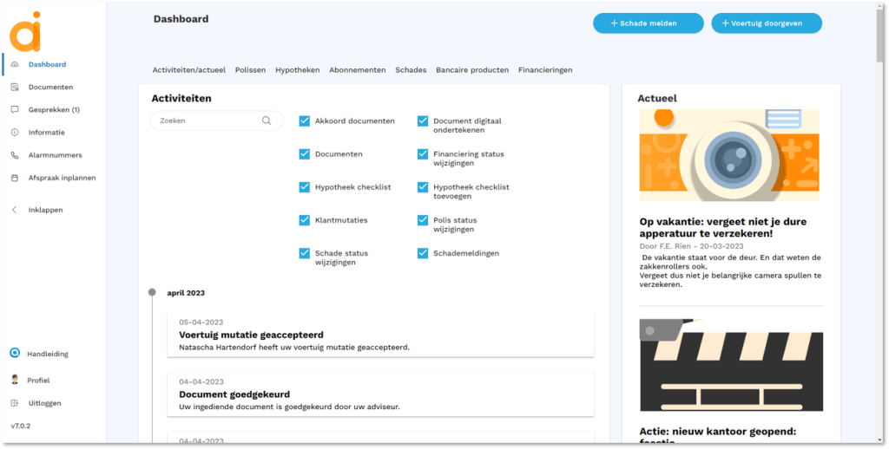The width and height of the screenshot is (889, 449).
Task: Click the Actueel panel heading
Action: 657,98
